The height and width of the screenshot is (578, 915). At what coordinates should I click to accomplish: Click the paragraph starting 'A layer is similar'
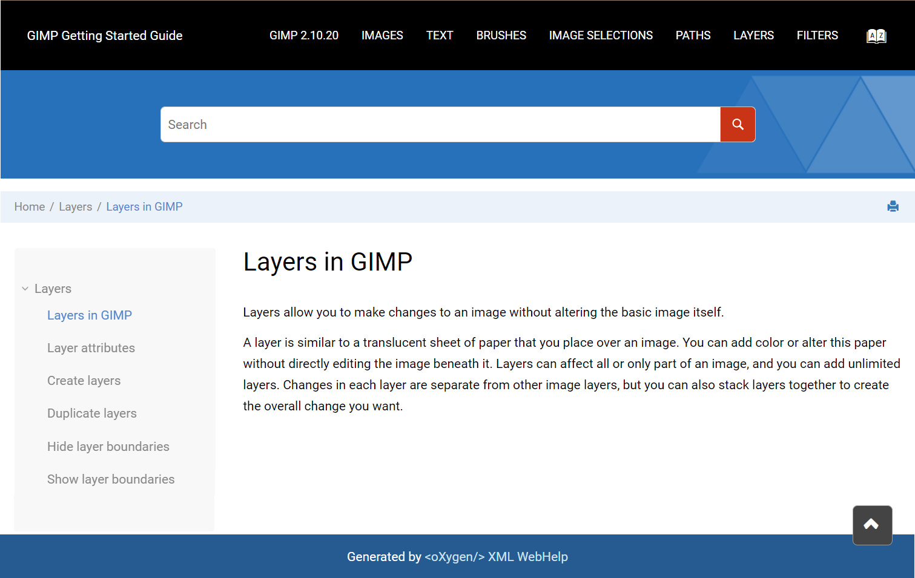pyautogui.click(x=572, y=374)
